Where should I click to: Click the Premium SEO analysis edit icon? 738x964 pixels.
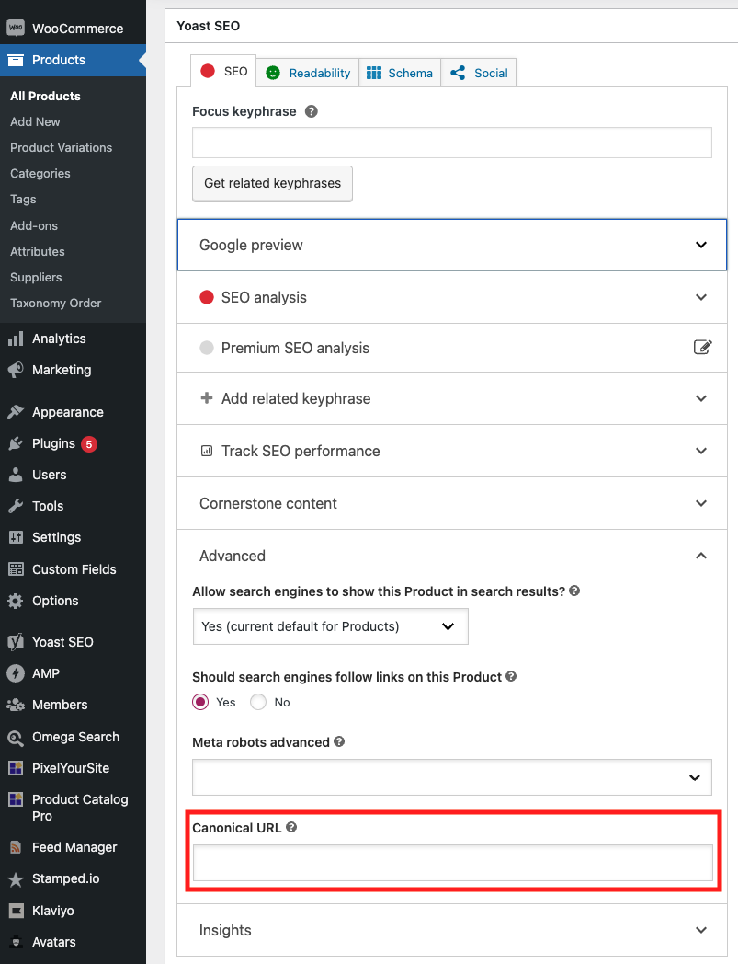(x=703, y=347)
